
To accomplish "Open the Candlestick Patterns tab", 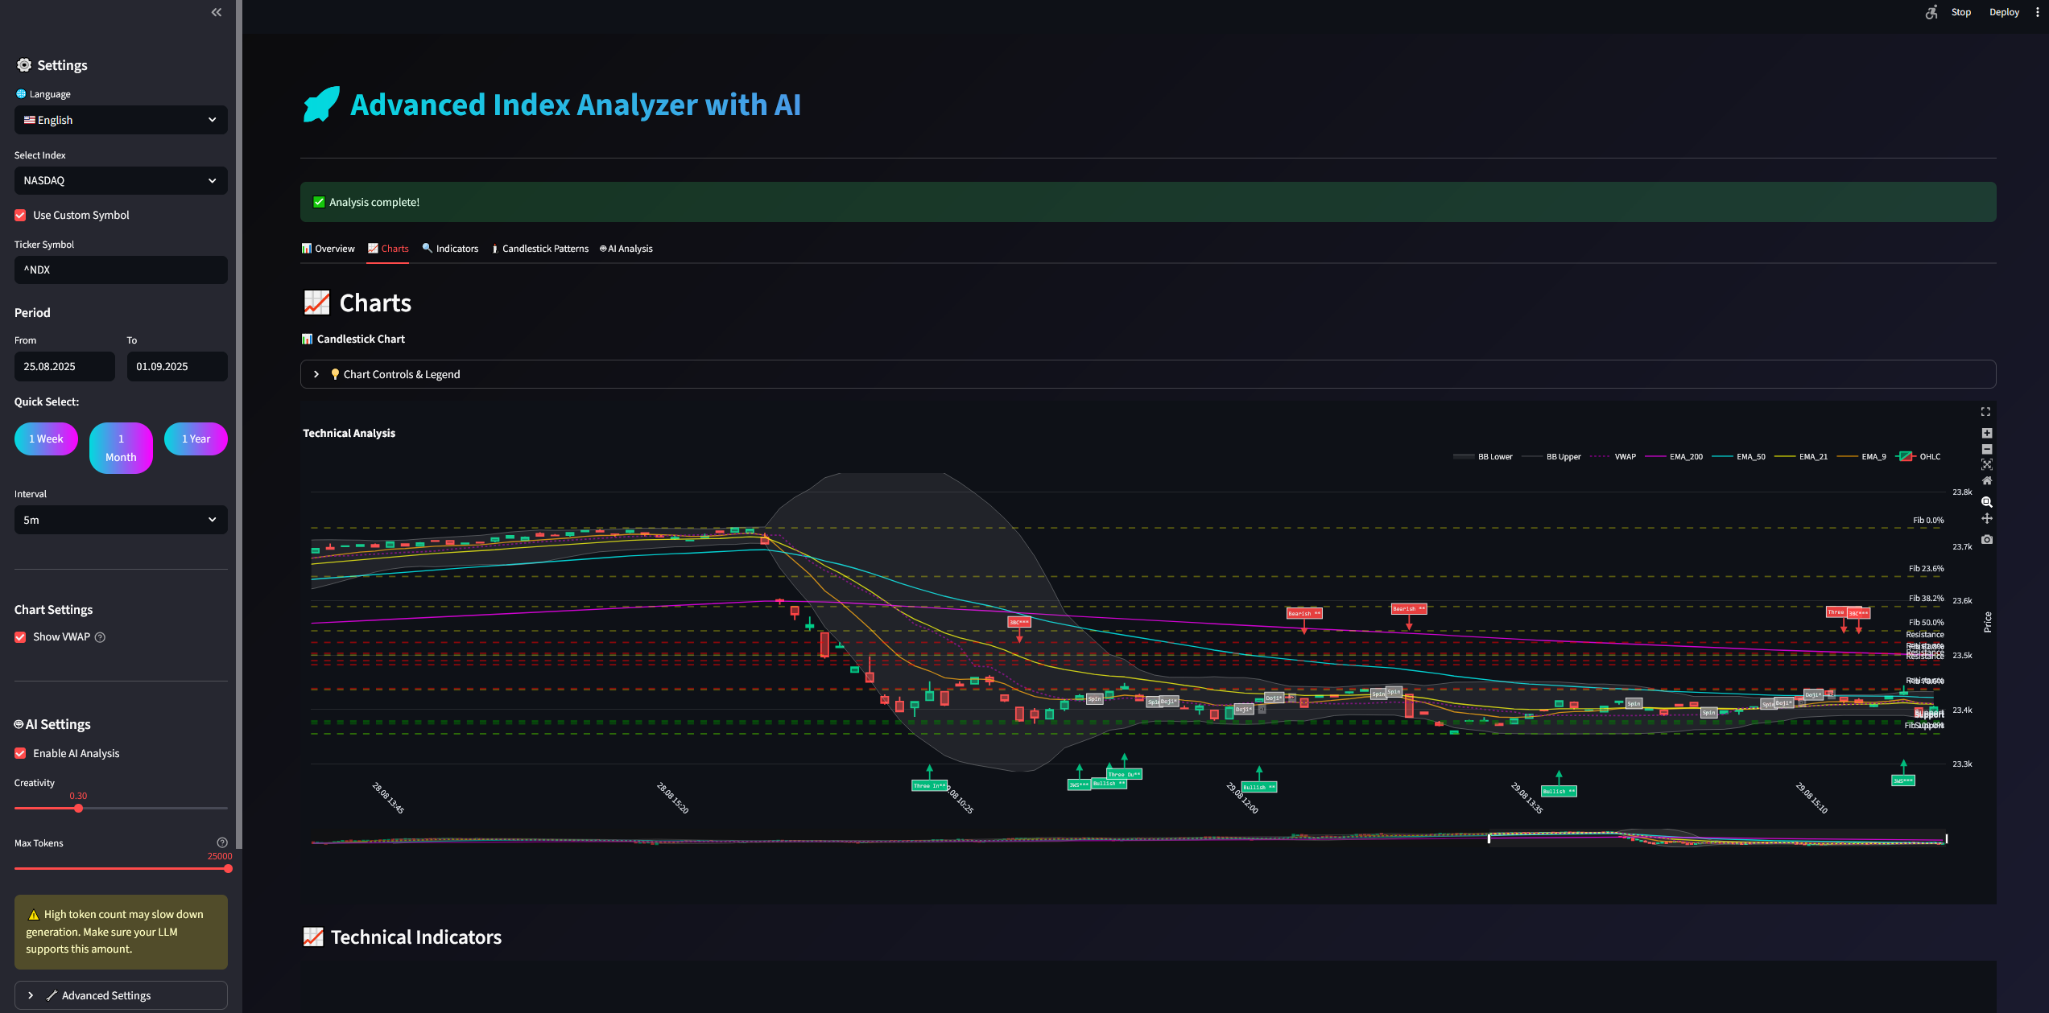I will click(540, 249).
